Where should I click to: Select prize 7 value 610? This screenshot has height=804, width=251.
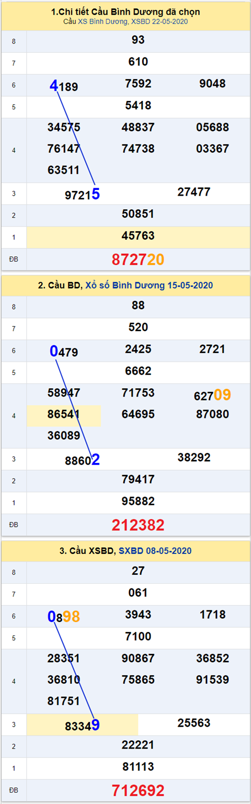click(x=138, y=62)
